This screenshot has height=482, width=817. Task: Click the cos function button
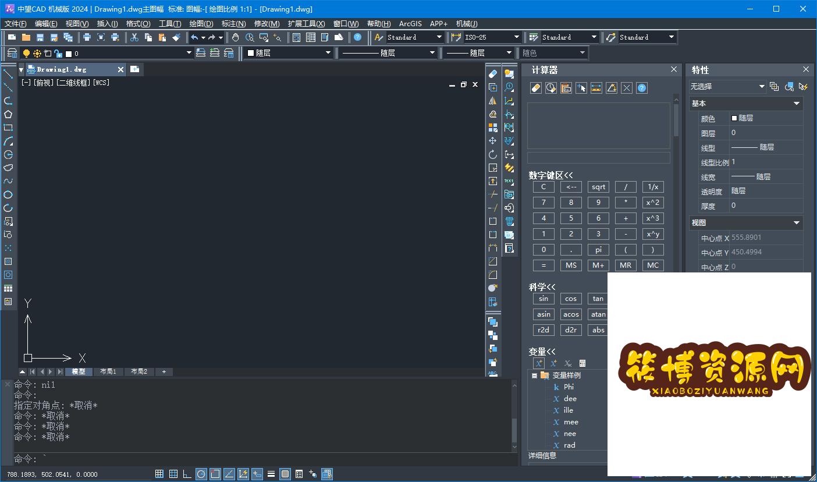click(x=571, y=299)
